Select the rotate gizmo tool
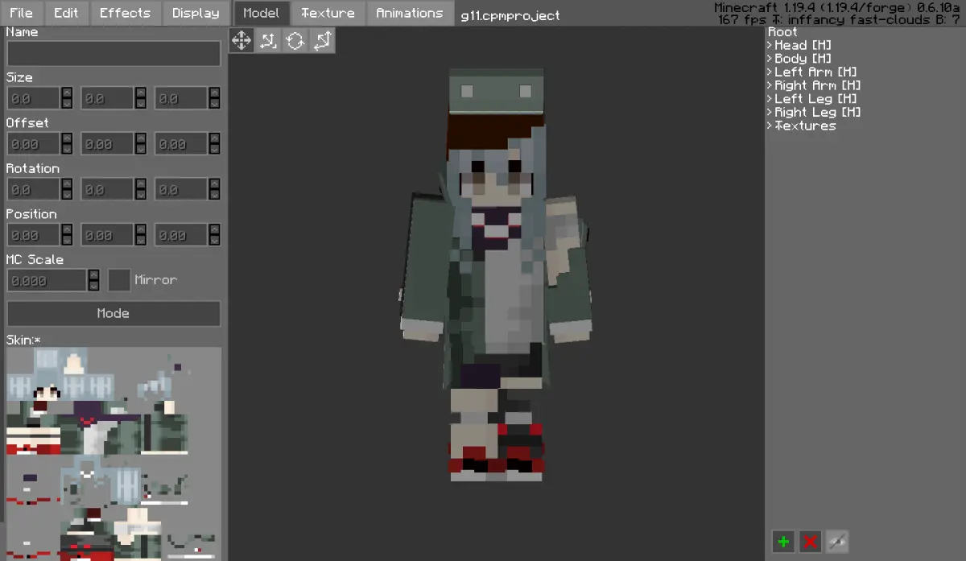The width and height of the screenshot is (966, 561). point(295,40)
